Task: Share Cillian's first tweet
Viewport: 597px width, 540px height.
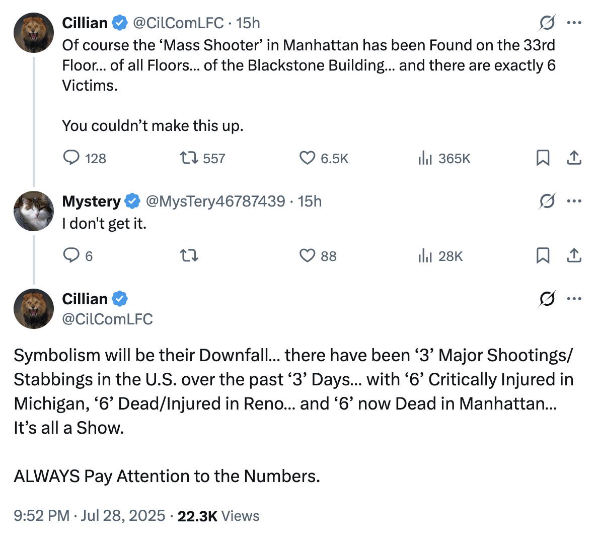Action: (x=574, y=158)
